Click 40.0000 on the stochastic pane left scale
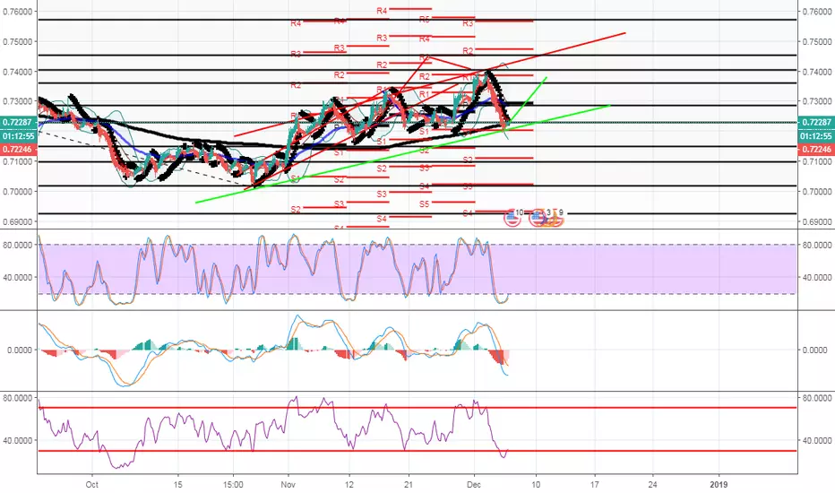 pyautogui.click(x=18, y=277)
